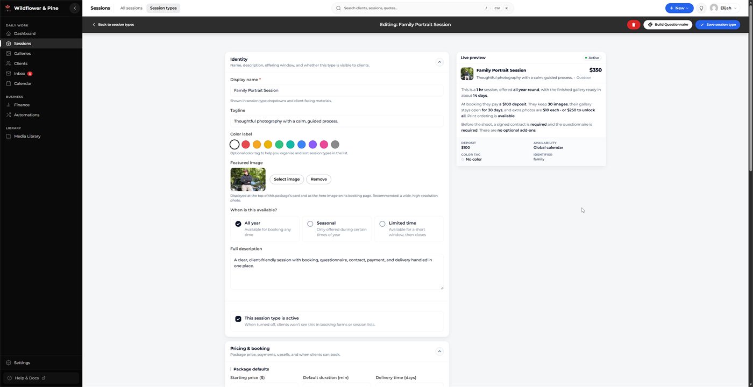The width and height of the screenshot is (753, 387).
Task: Edit the Full description text area
Action: click(x=337, y=272)
